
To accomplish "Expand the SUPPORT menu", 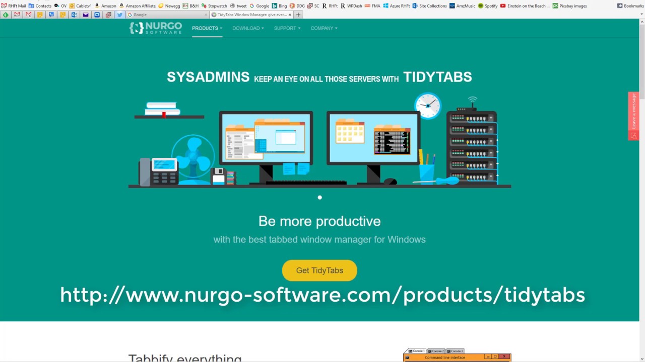I will coord(287,28).
